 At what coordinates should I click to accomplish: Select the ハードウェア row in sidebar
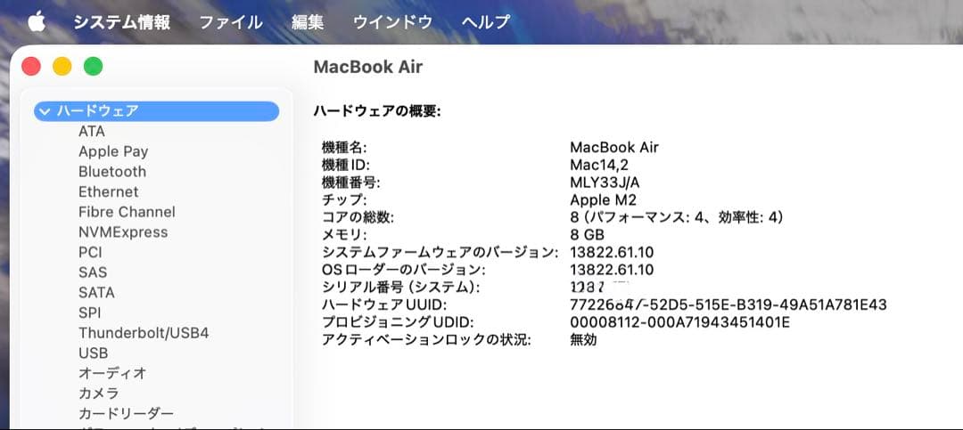pos(157,111)
